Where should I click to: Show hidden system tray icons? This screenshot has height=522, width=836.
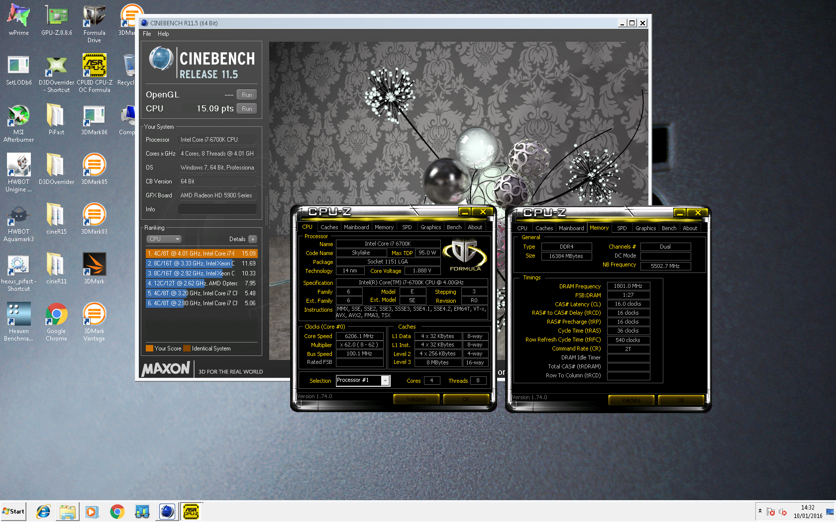[760, 511]
